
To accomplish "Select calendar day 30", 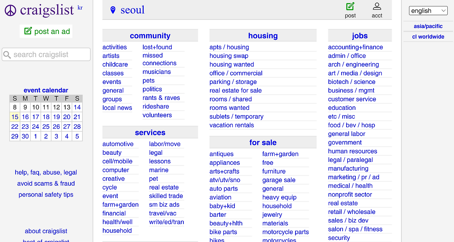I will [25, 136].
